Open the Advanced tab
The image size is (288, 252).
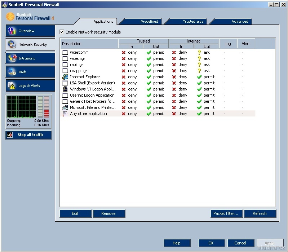tap(240, 22)
